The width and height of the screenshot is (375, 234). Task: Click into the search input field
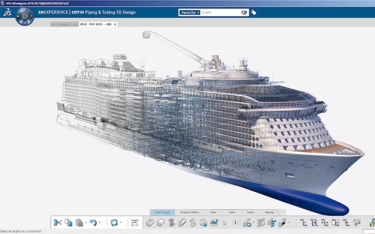coord(220,12)
